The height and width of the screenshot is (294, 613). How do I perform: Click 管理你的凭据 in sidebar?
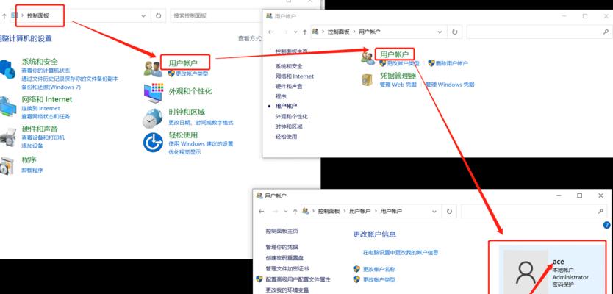(282, 247)
